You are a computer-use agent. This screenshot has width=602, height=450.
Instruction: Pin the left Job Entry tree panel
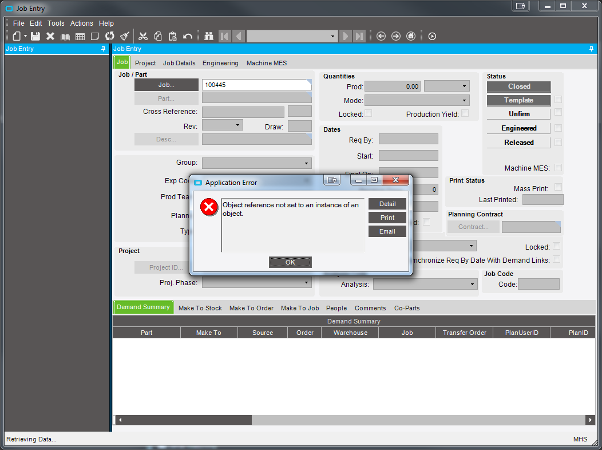(103, 49)
